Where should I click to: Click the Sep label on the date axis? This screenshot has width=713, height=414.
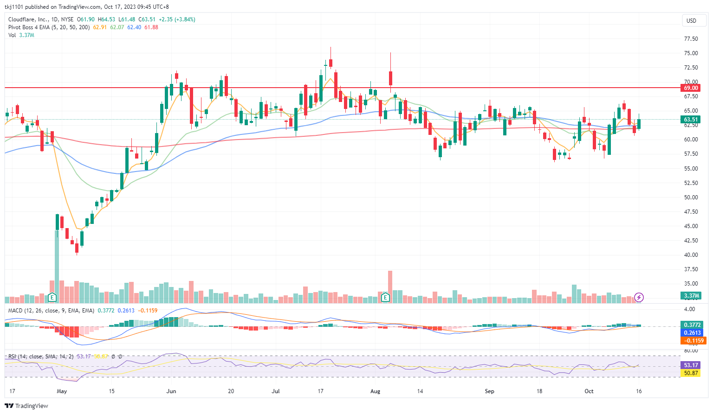[489, 391]
